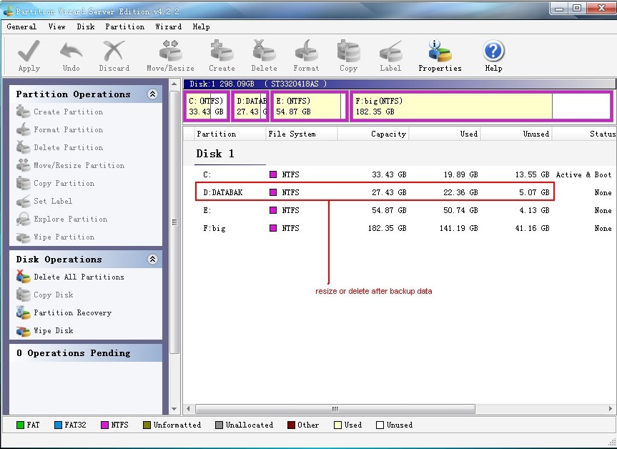Click the Discard toolbar icon
Image resolution: width=617 pixels, height=449 pixels.
tap(114, 51)
